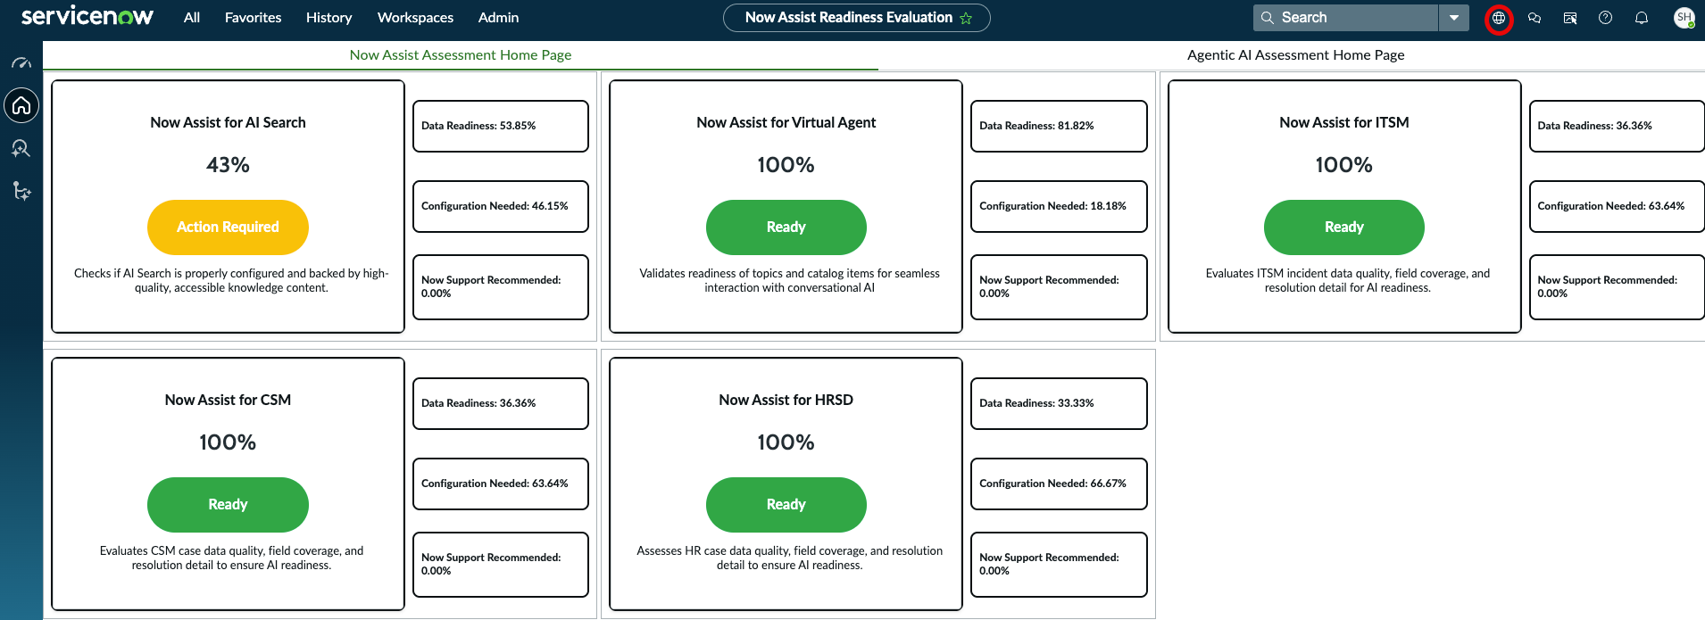
Task: Click Now Assist for HRSD title
Action: (786, 400)
